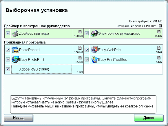The image size is (168, 126).
Task: Continue with the Далее button
Action: click(x=149, y=118)
